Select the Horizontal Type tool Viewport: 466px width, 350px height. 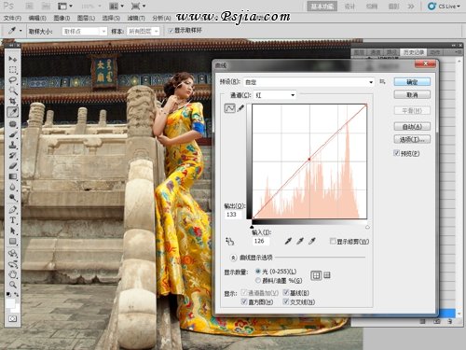click(12, 220)
